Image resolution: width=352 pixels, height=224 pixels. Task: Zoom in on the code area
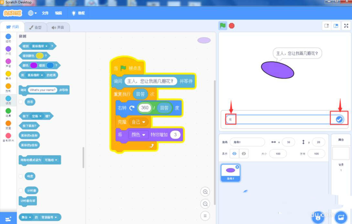click(x=205, y=191)
